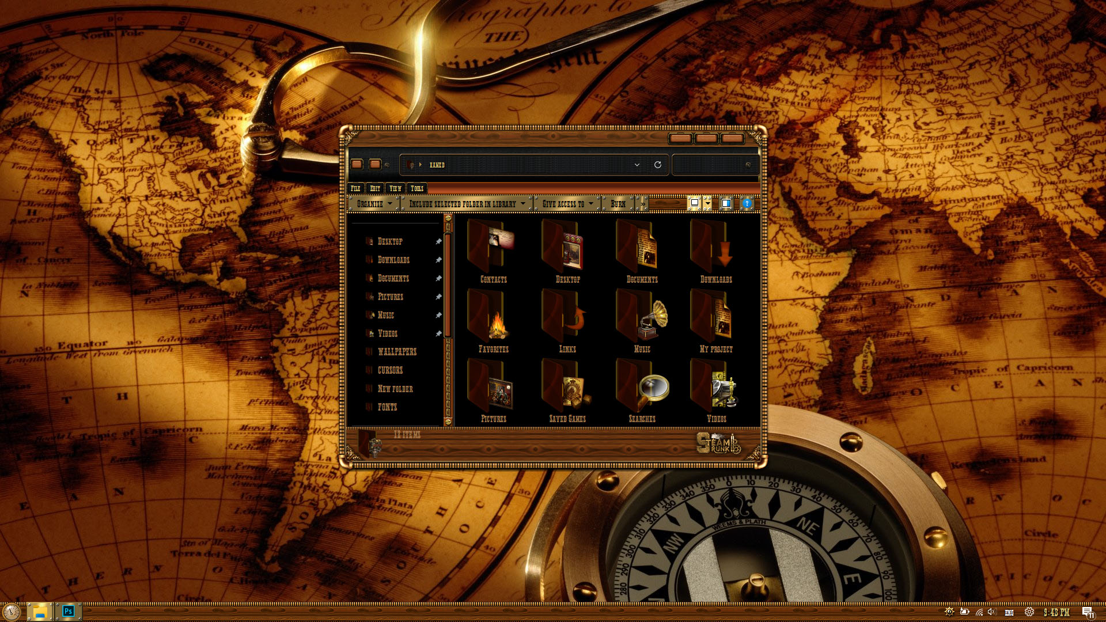Viewport: 1106px width, 622px height.
Task: Click the volume speaker tray icon
Action: [991, 612]
